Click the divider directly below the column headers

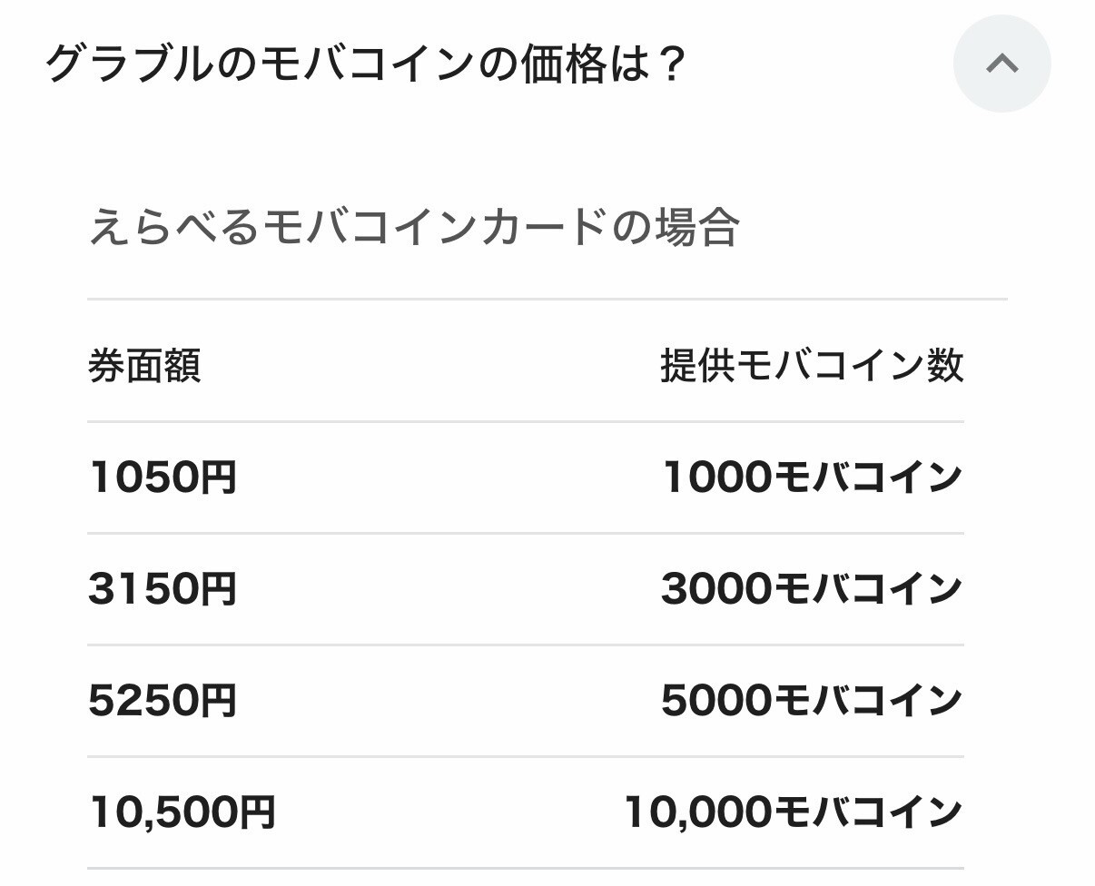click(525, 422)
